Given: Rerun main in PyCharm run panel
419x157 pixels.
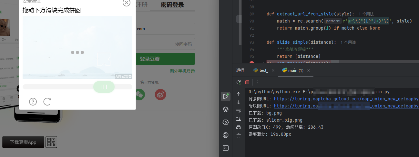Looking at the screenshot, I should [x=239, y=82].
